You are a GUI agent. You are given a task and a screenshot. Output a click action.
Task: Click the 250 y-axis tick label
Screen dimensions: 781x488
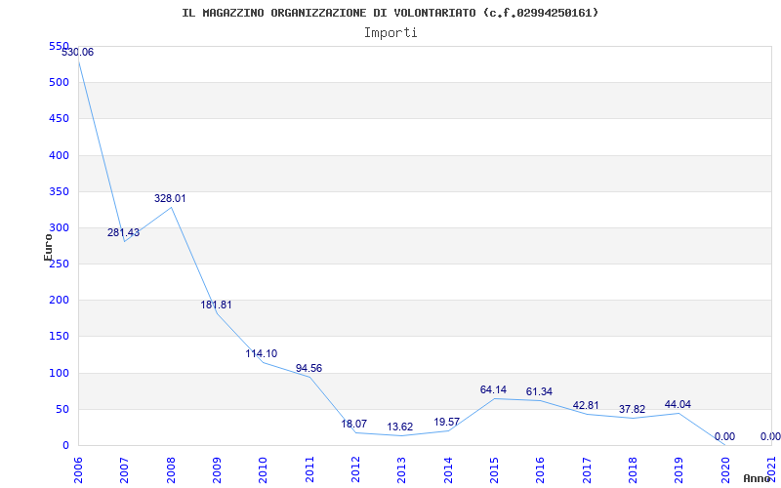59,264
